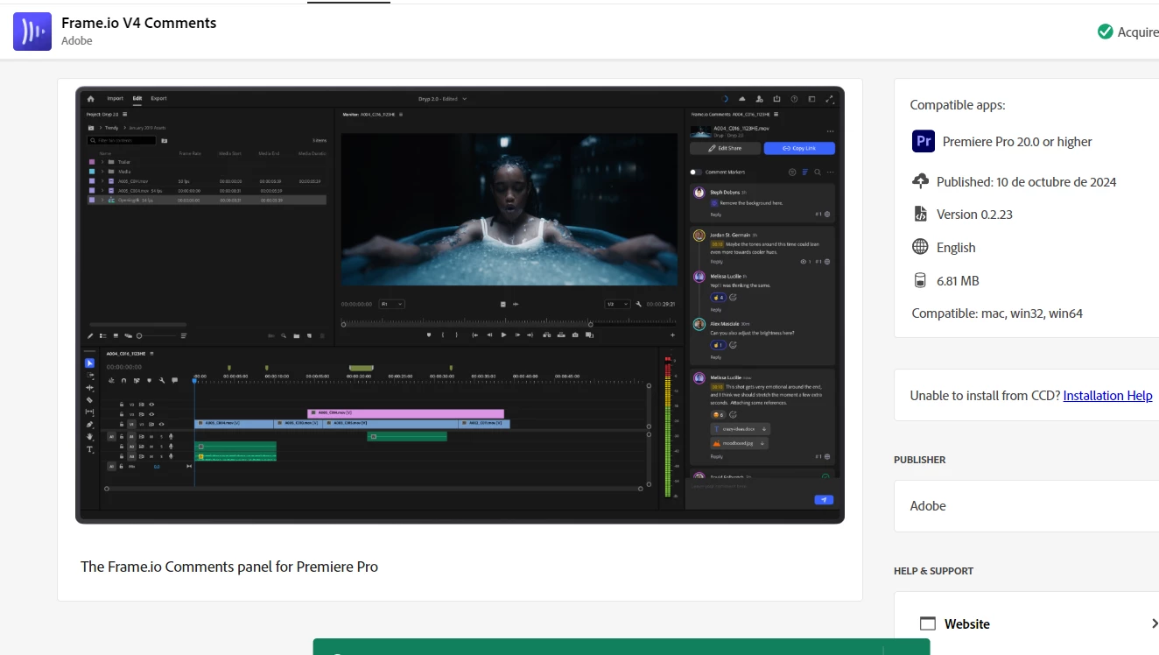The height and width of the screenshot is (655, 1159).
Task: Click the Website link under Help & Support
Action: [x=966, y=624]
